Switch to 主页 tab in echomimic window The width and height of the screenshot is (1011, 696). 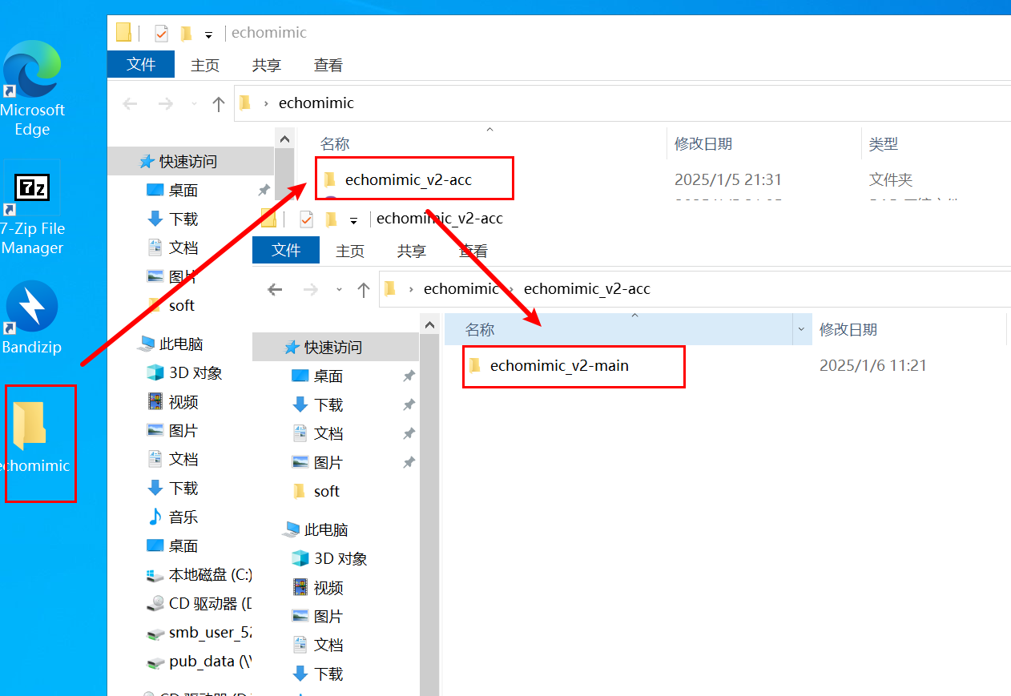pyautogui.click(x=205, y=66)
